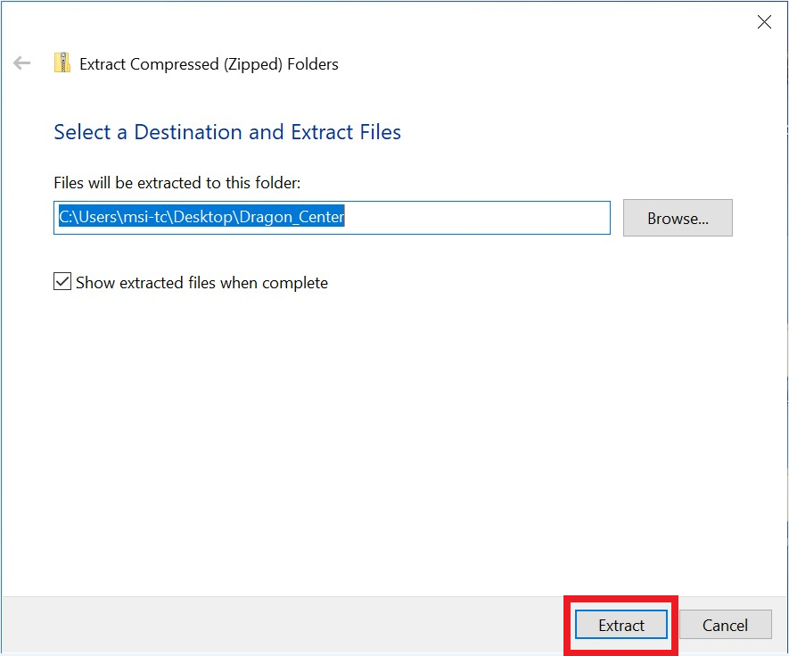Click the empty space after the path text

[473, 218]
